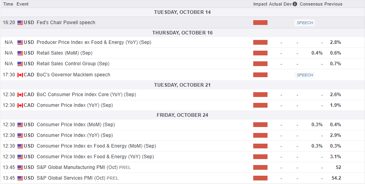The width and height of the screenshot is (365, 184).
Task: Click Friday, October 24 date header
Action: (182, 115)
